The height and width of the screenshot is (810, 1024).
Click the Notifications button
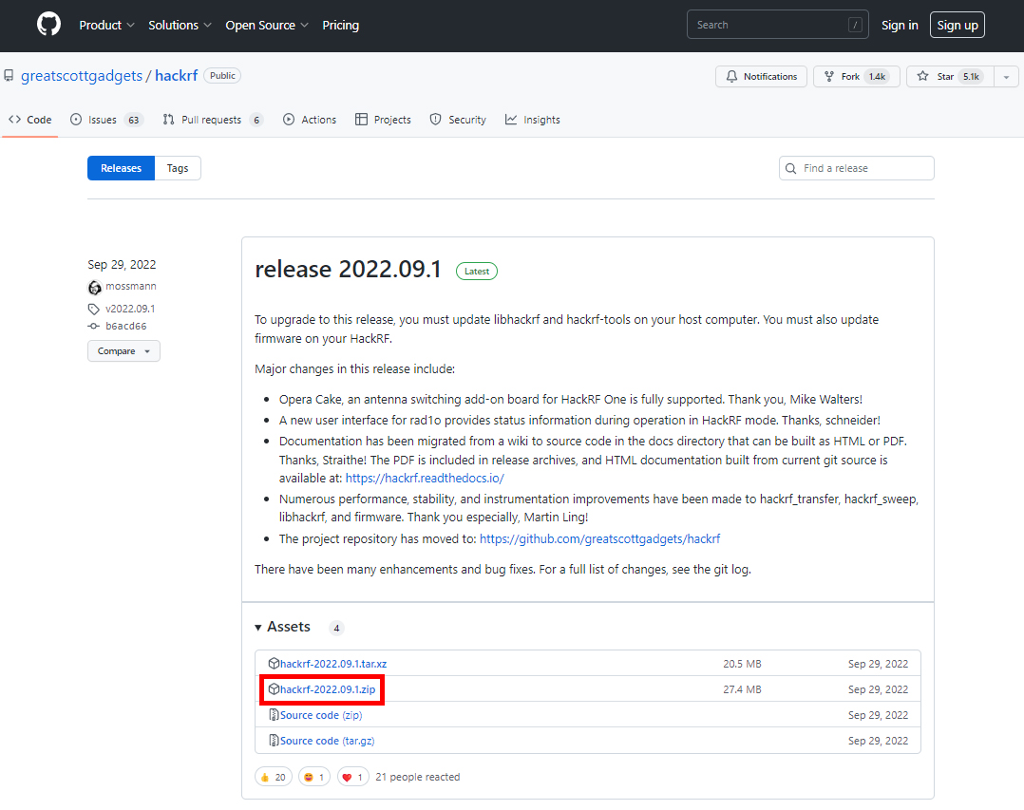click(x=761, y=76)
